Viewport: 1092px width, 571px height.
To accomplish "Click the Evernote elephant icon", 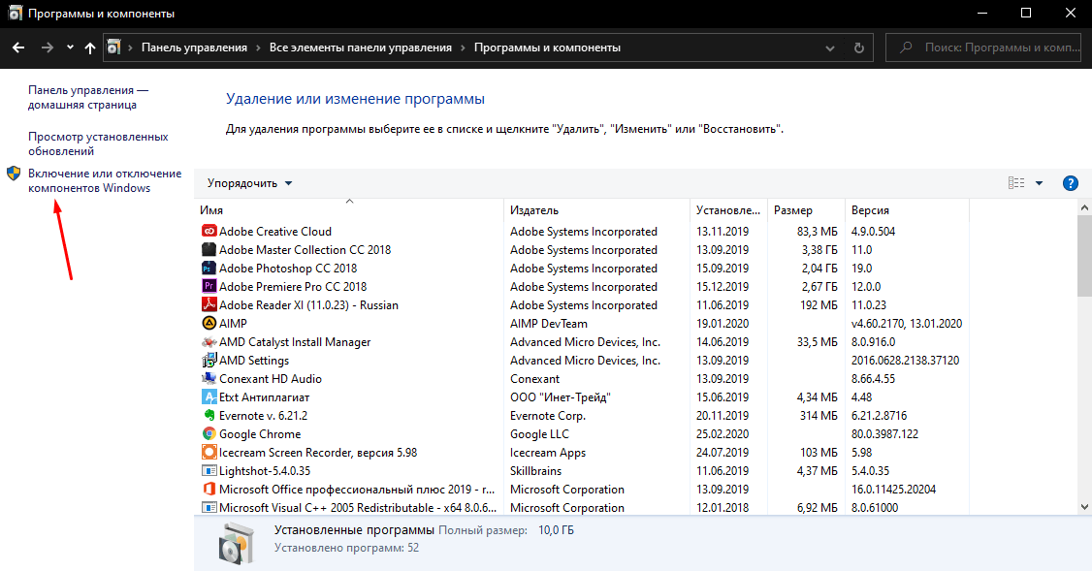I will pos(209,416).
